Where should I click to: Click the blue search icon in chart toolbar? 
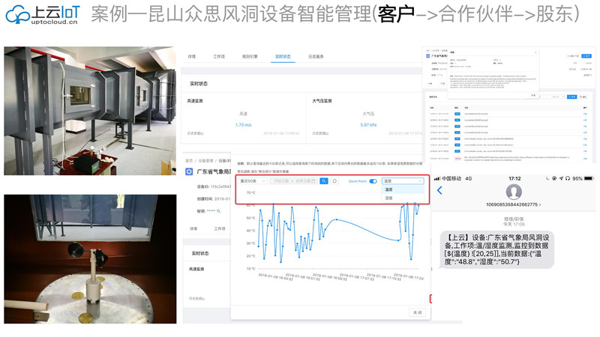click(x=323, y=181)
